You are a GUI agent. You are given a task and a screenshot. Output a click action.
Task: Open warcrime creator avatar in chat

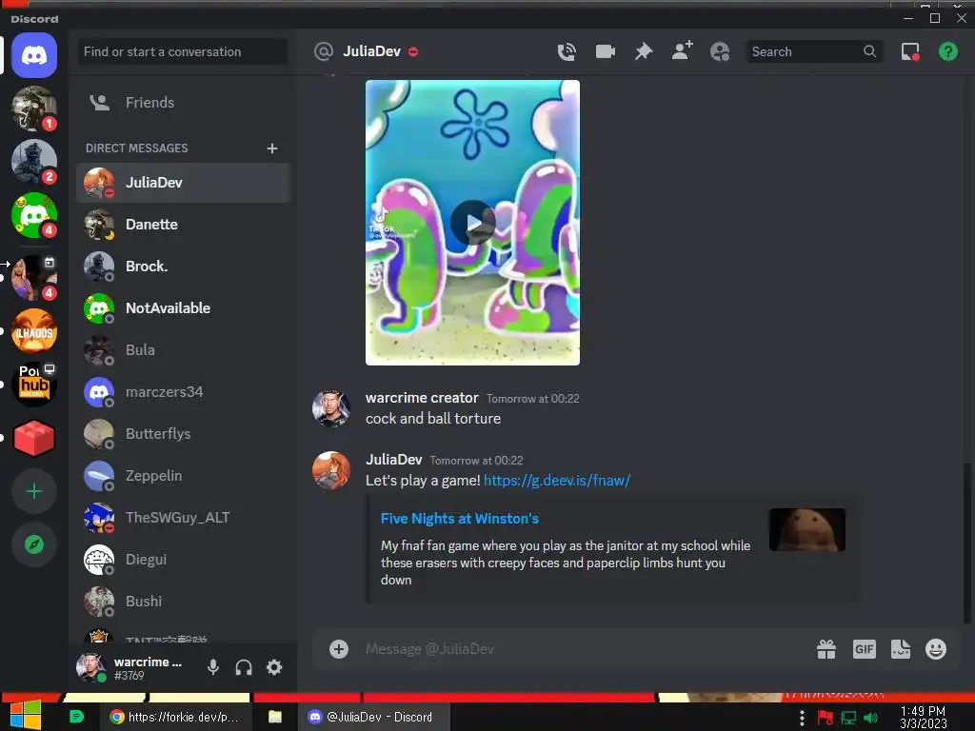tap(331, 408)
